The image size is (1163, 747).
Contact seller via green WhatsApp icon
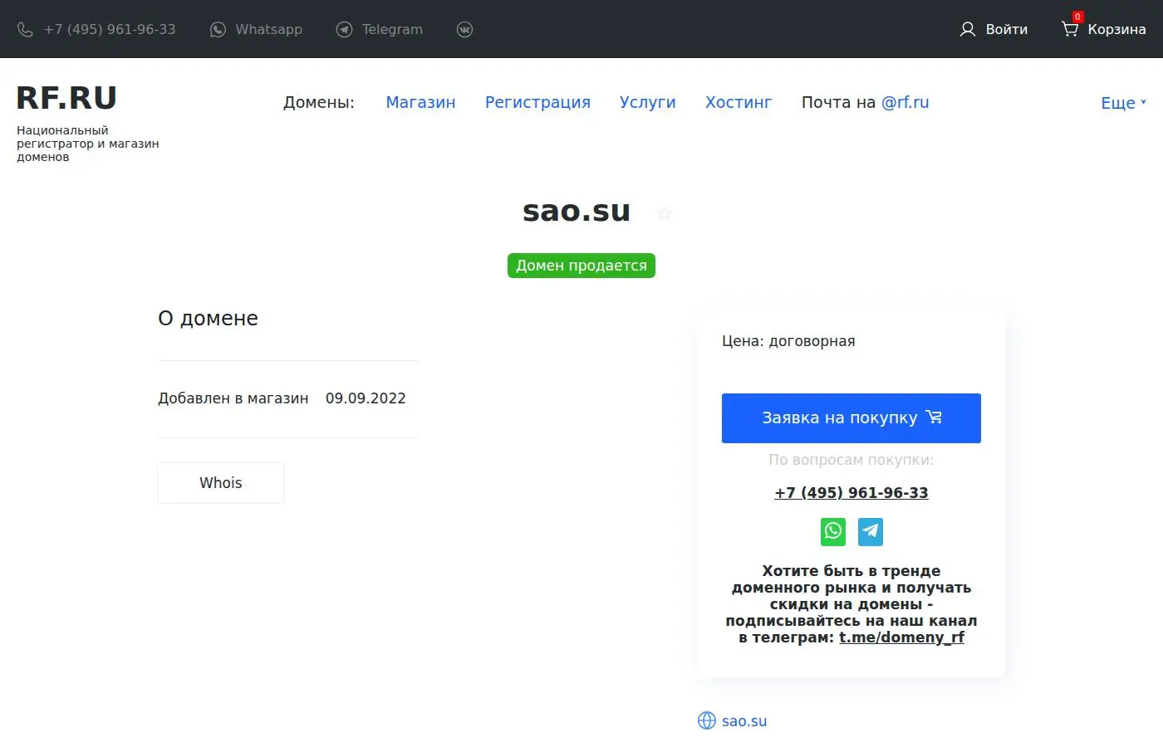[x=833, y=531]
